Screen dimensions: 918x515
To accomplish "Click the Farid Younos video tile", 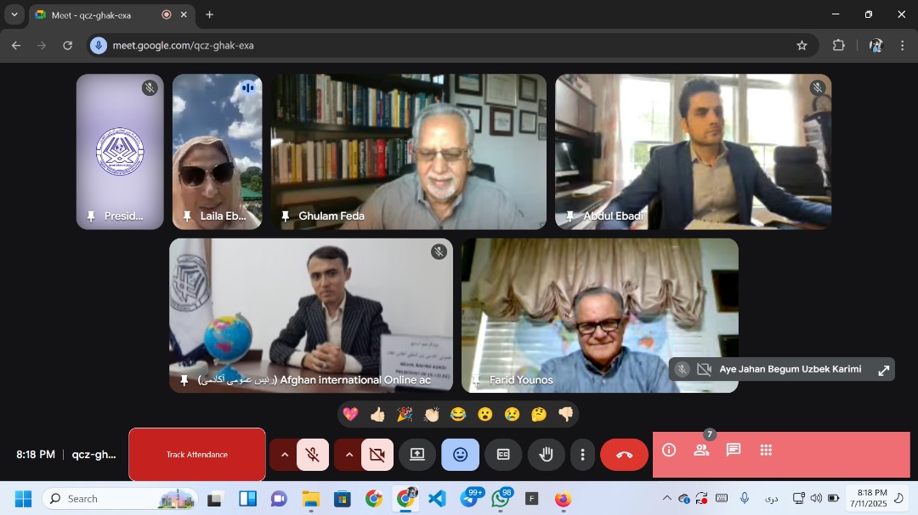I will click(x=599, y=315).
